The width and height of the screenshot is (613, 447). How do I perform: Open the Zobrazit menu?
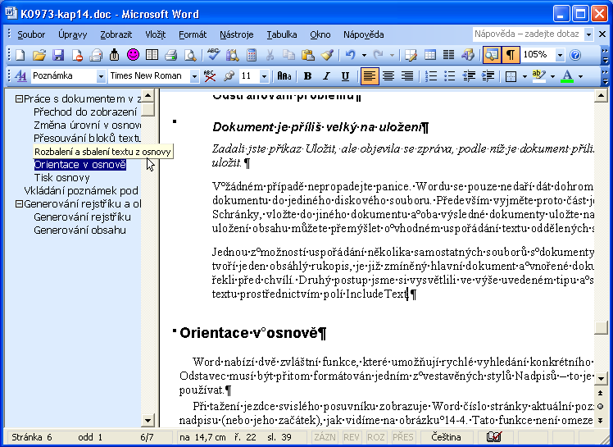click(x=116, y=34)
